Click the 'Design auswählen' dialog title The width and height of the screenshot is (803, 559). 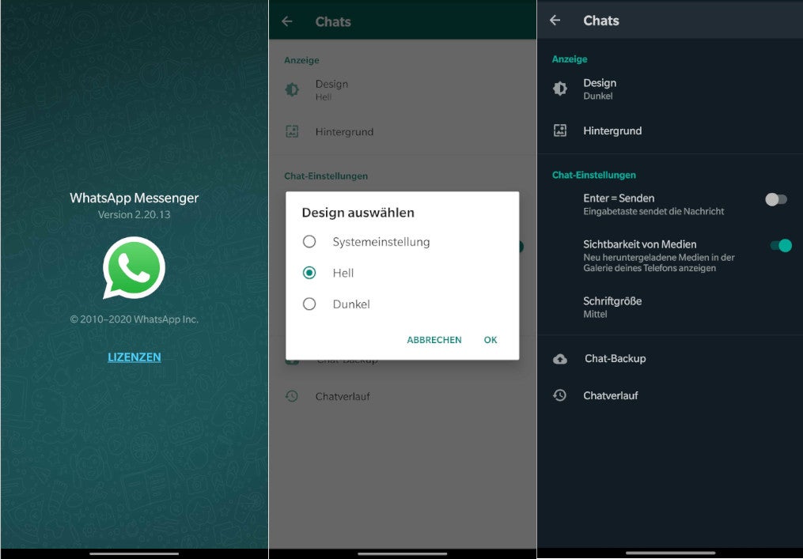(358, 213)
